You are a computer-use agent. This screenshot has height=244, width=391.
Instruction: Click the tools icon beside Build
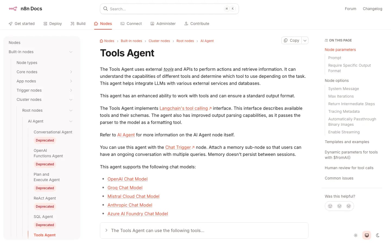point(72,24)
